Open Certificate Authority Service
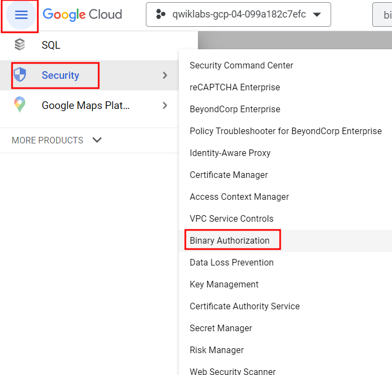Screen dimensions: 392x375 (245, 307)
